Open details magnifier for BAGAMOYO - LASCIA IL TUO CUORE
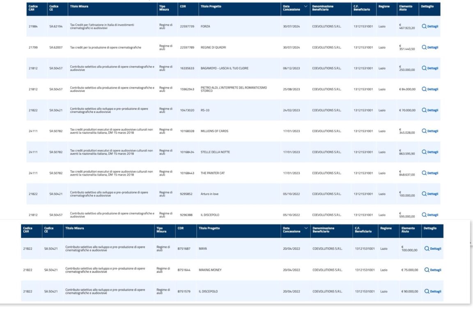 (x=424, y=68)
